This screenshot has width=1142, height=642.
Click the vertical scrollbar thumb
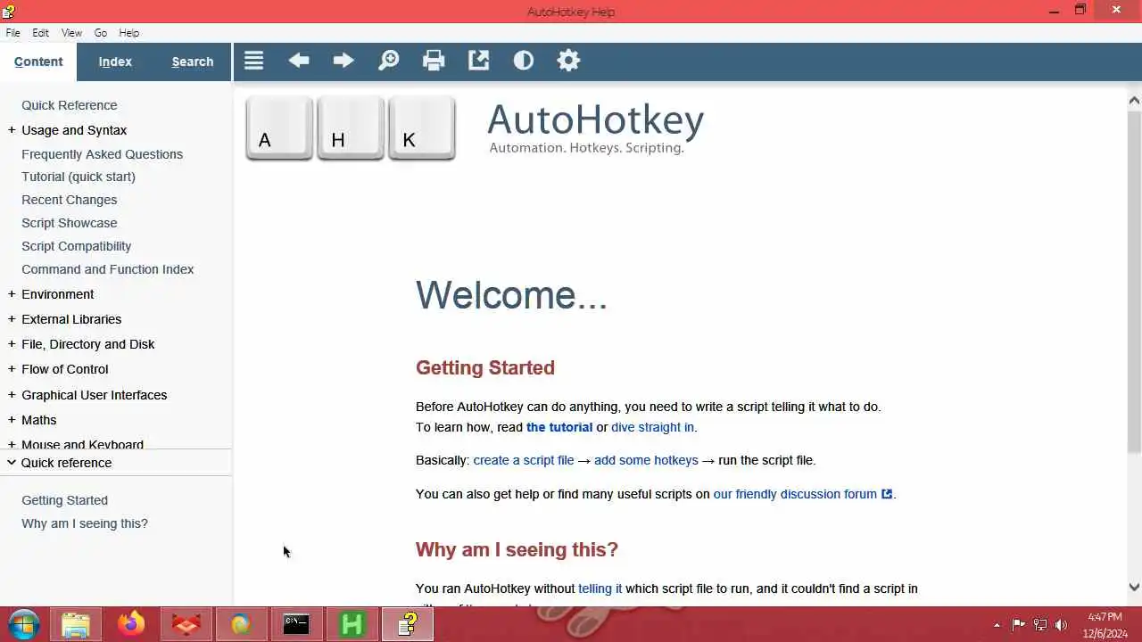coord(1134,281)
